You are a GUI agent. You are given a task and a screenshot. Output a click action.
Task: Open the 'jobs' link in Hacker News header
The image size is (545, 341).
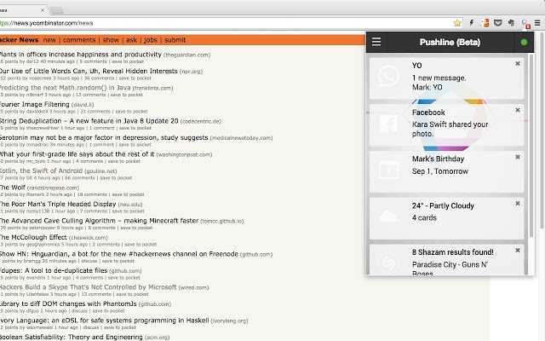click(x=151, y=40)
